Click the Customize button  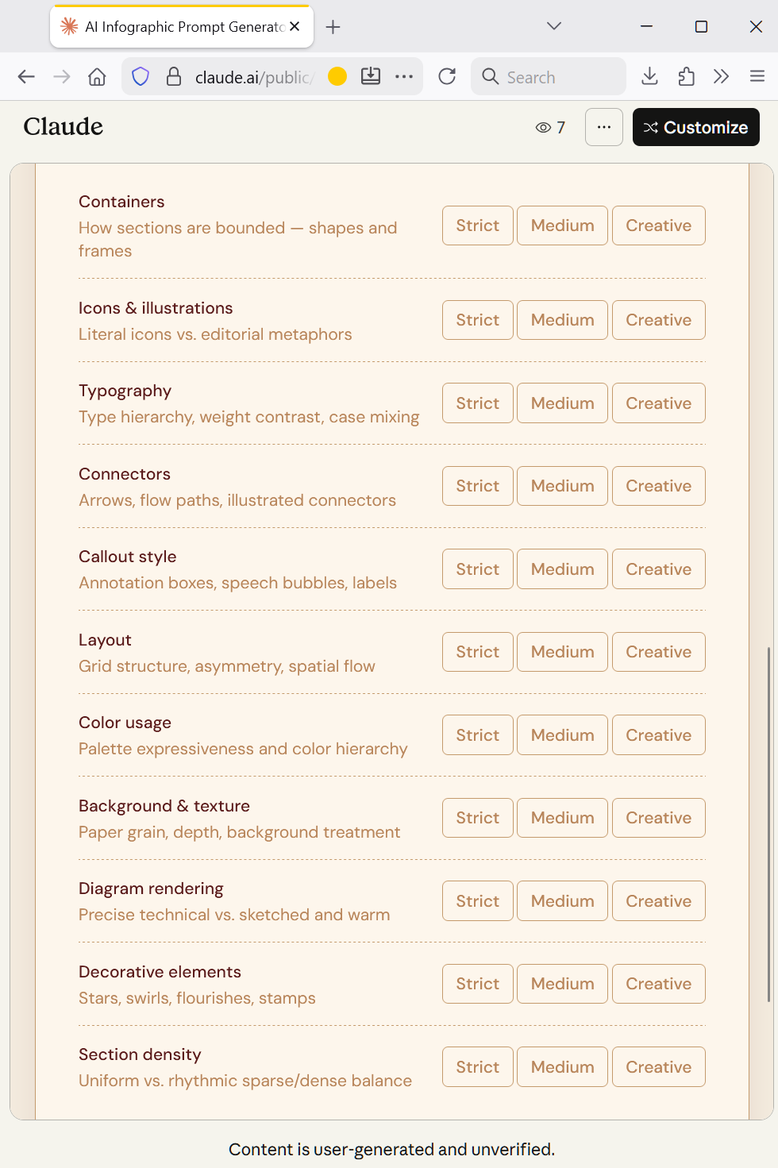pos(695,127)
